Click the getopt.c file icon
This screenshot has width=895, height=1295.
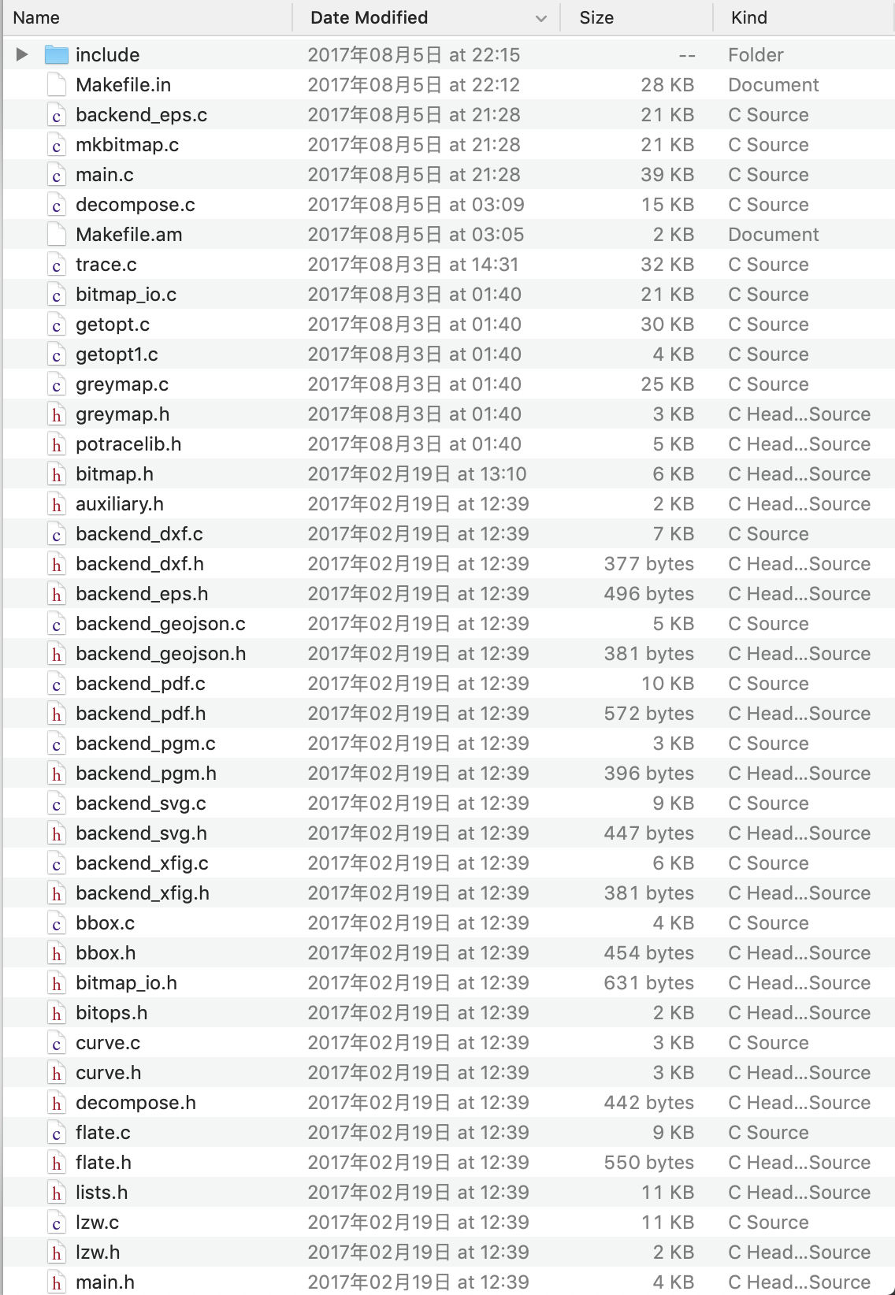57,324
